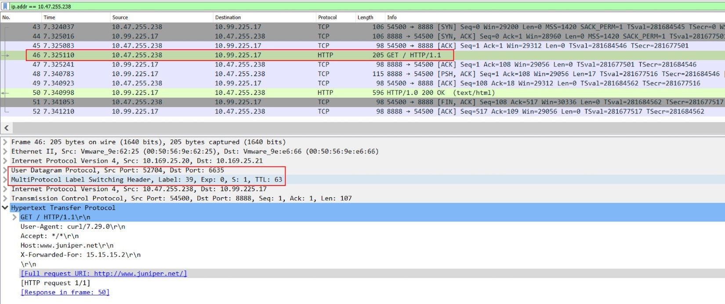The image size is (725, 304).
Task: Select packet 45 ACK row
Action: (362, 46)
